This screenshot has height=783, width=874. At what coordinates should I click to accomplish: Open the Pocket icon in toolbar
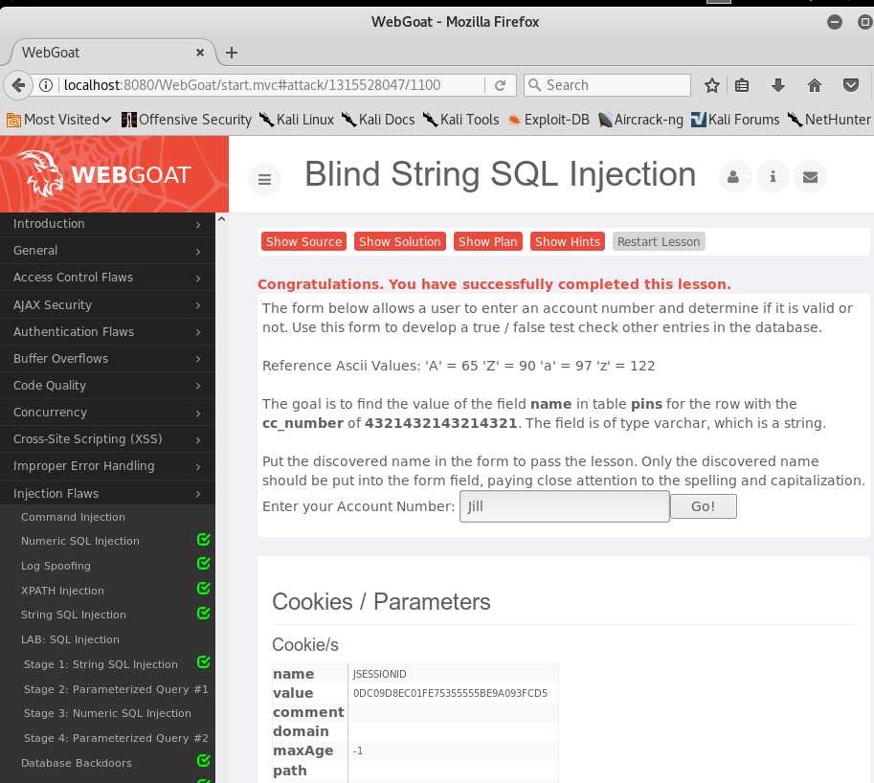point(851,85)
